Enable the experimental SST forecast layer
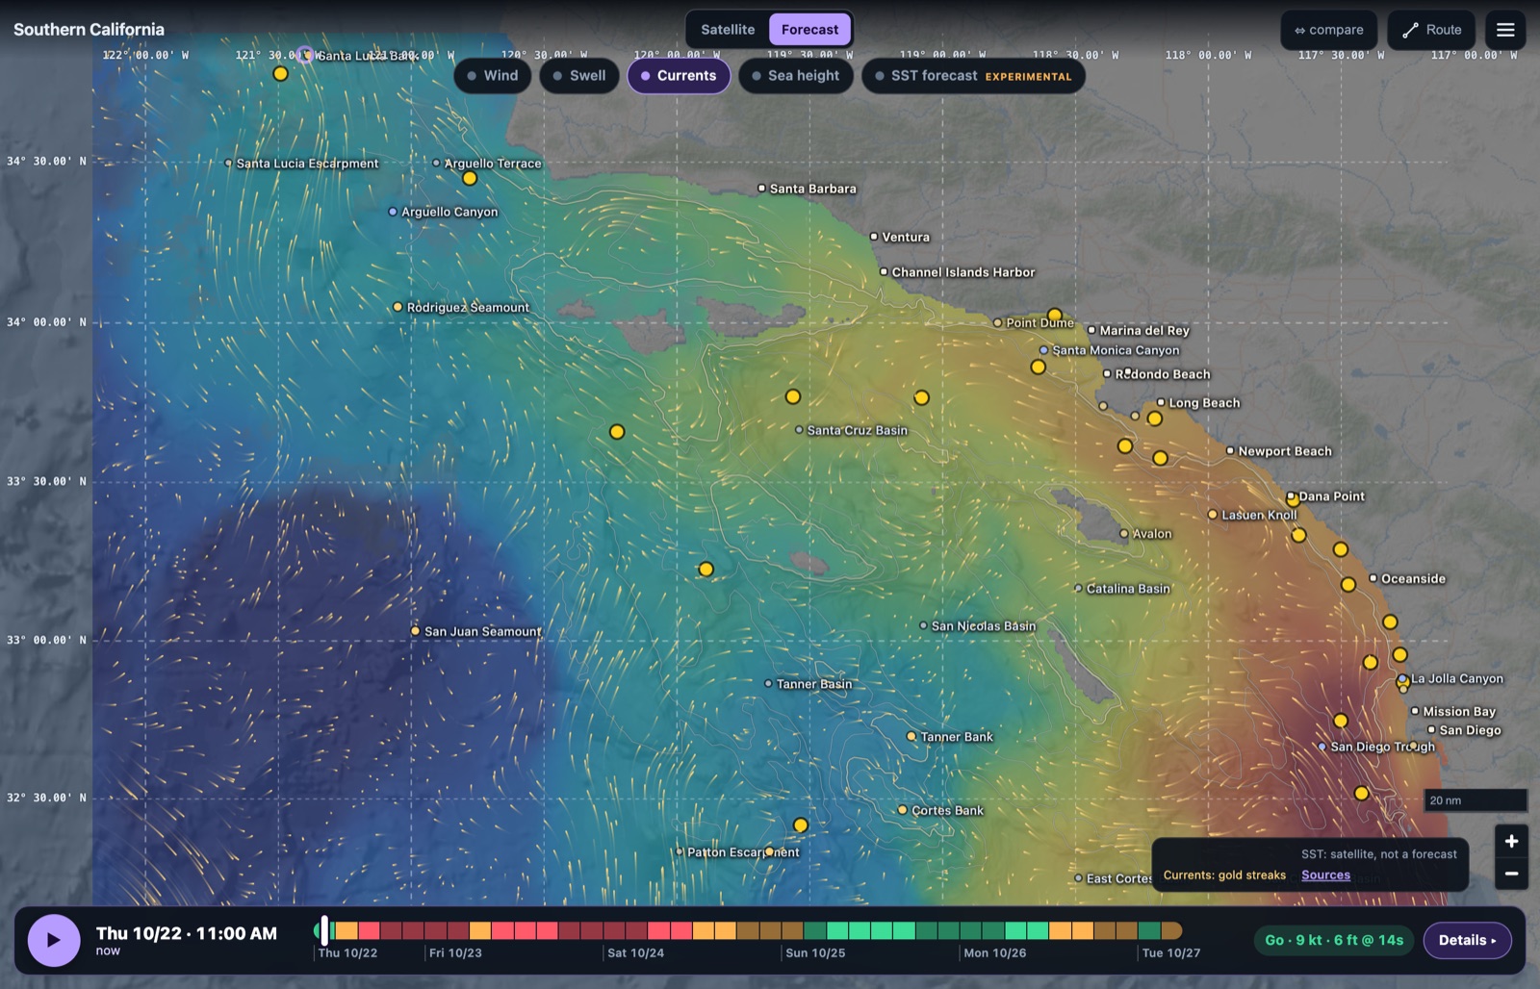This screenshot has width=1540, height=989. [x=973, y=76]
